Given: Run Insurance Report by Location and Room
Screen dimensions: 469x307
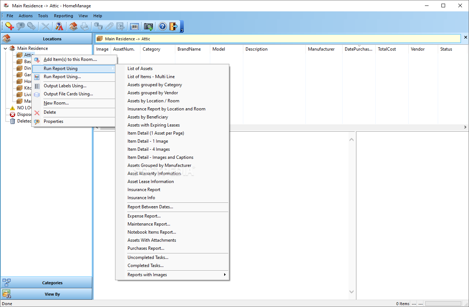Looking at the screenshot, I should (172, 109).
